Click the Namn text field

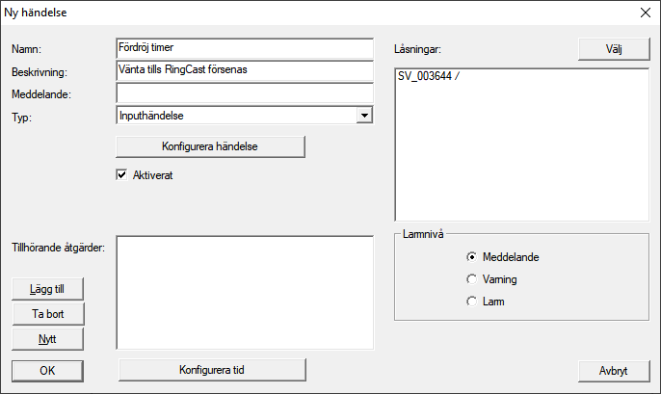[x=243, y=48]
